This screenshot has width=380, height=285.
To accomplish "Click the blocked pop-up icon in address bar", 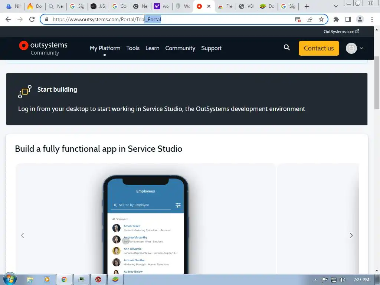I will click(x=298, y=20).
